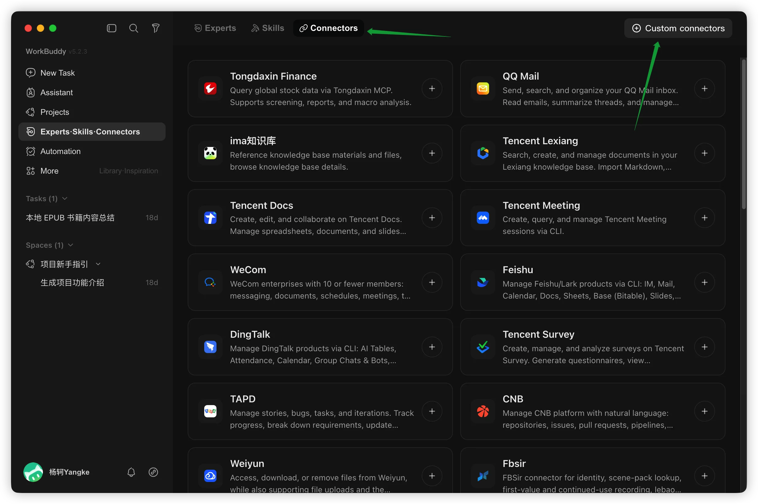Open the Weiyun card title
The width and height of the screenshot is (758, 504).
coord(247,464)
